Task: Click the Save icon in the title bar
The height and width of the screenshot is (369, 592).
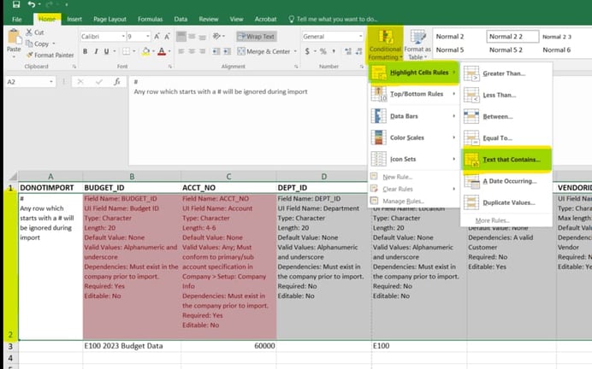Action: pos(16,5)
